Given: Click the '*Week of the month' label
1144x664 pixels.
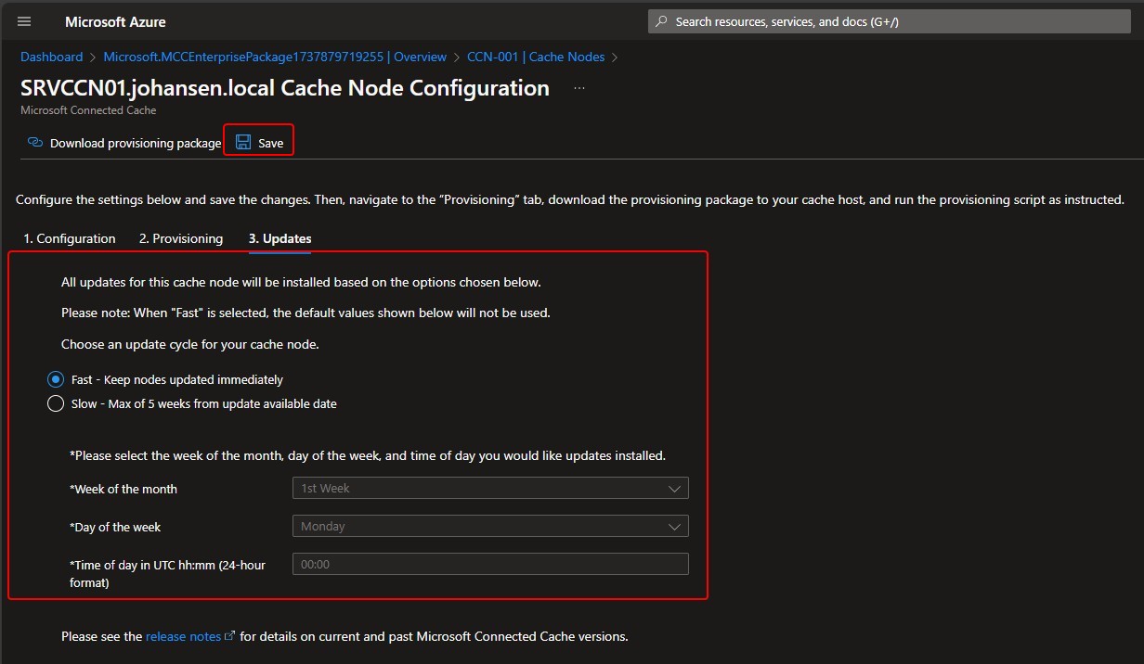Looking at the screenshot, I should pos(123,489).
